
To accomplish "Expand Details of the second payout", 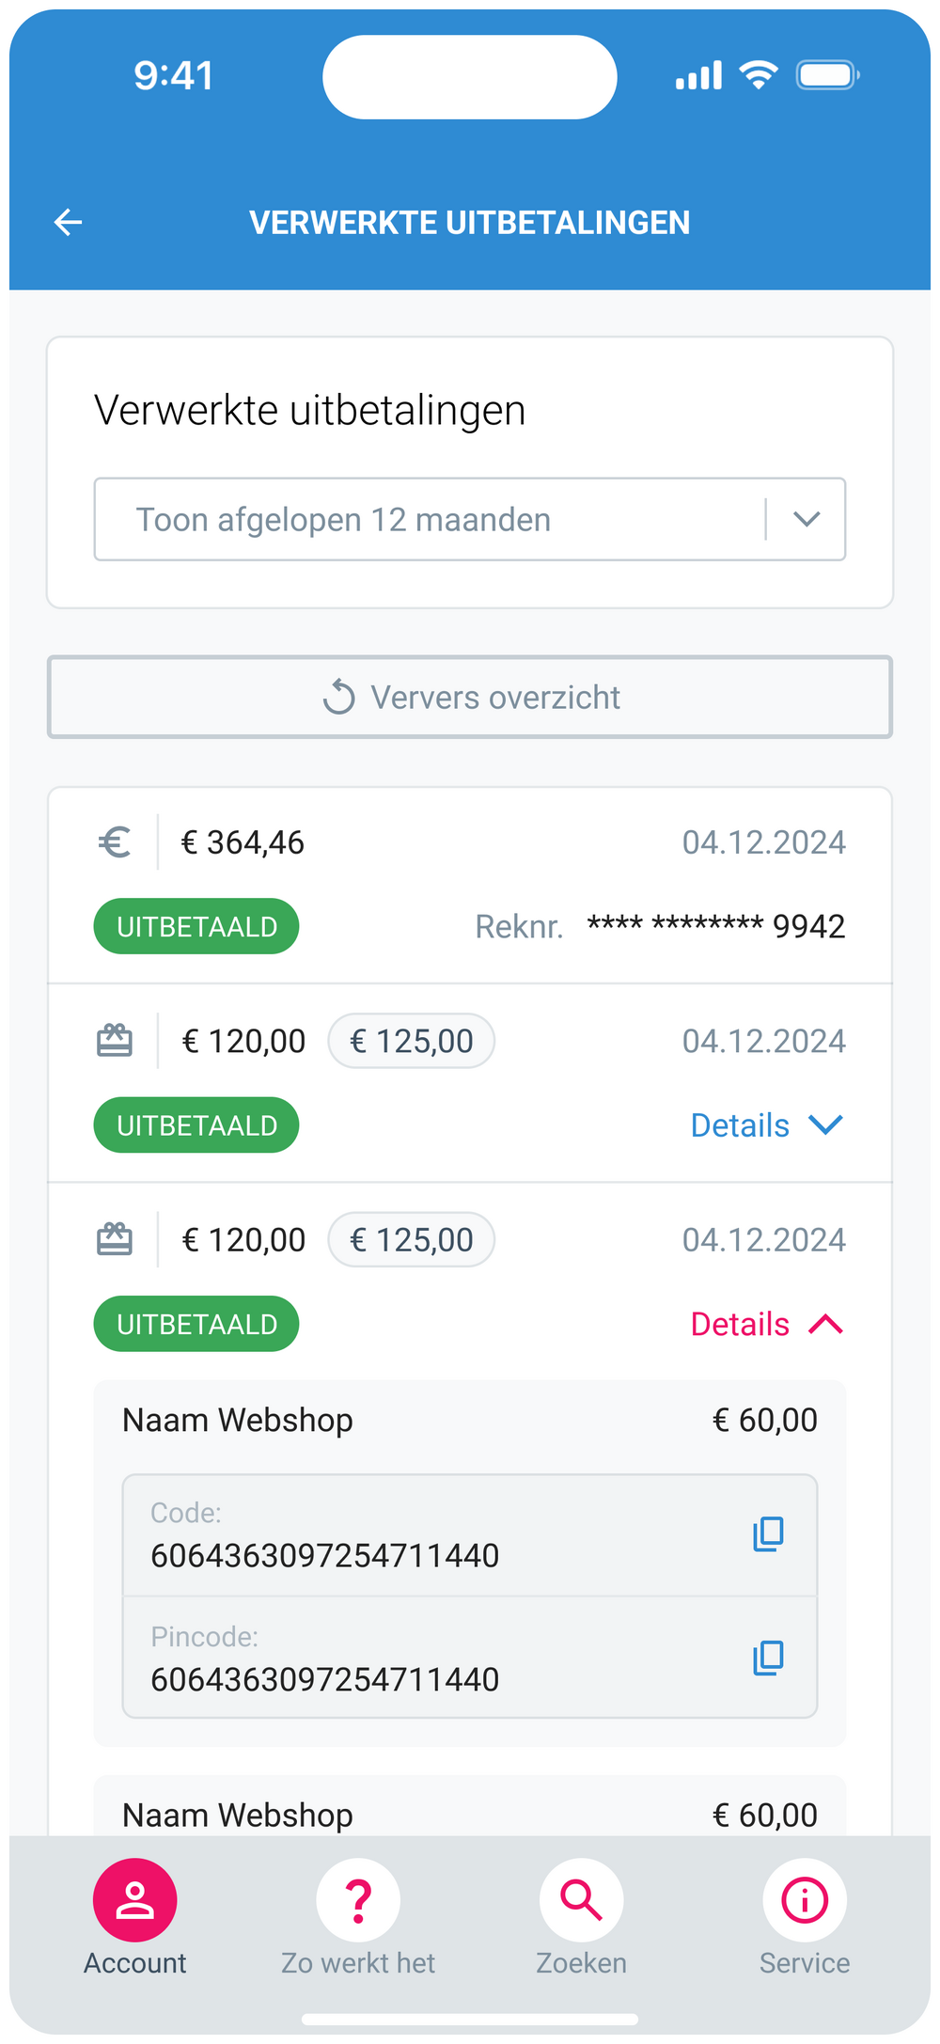I will click(x=767, y=1125).
